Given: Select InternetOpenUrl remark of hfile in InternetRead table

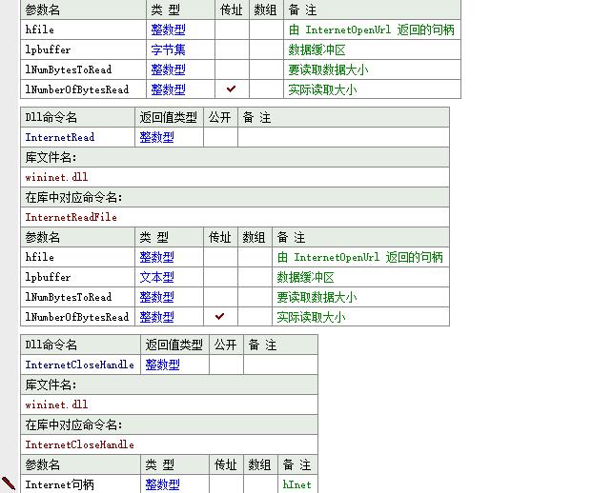Looking at the screenshot, I should (x=360, y=257).
